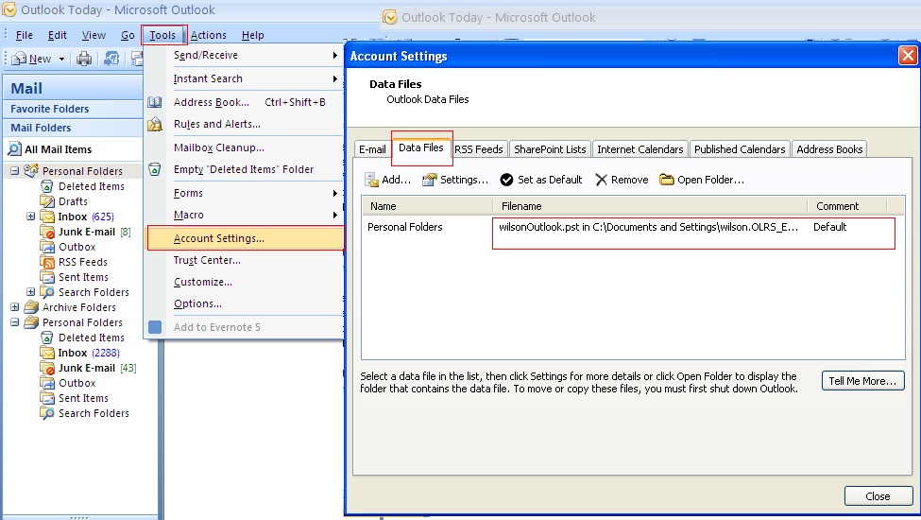Click the Add data file icon
The image size is (921, 520).
point(371,180)
